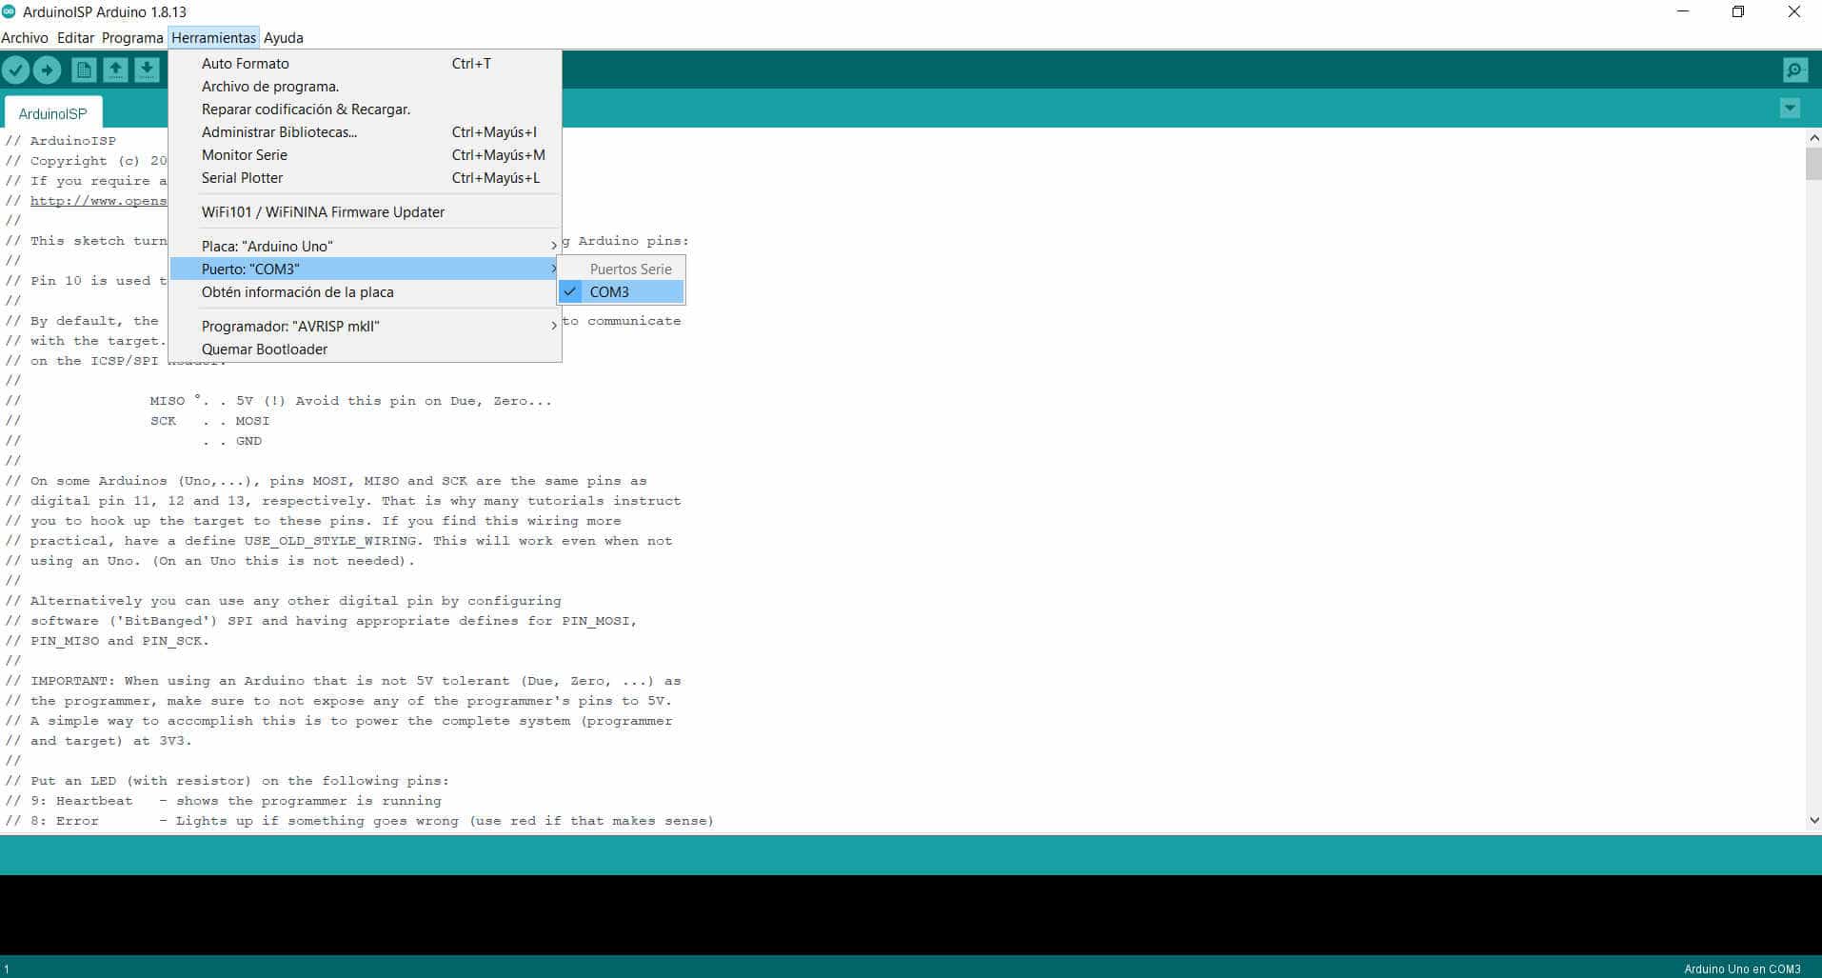Click the "// ArduinoISP" comment line

pyautogui.click(x=61, y=141)
